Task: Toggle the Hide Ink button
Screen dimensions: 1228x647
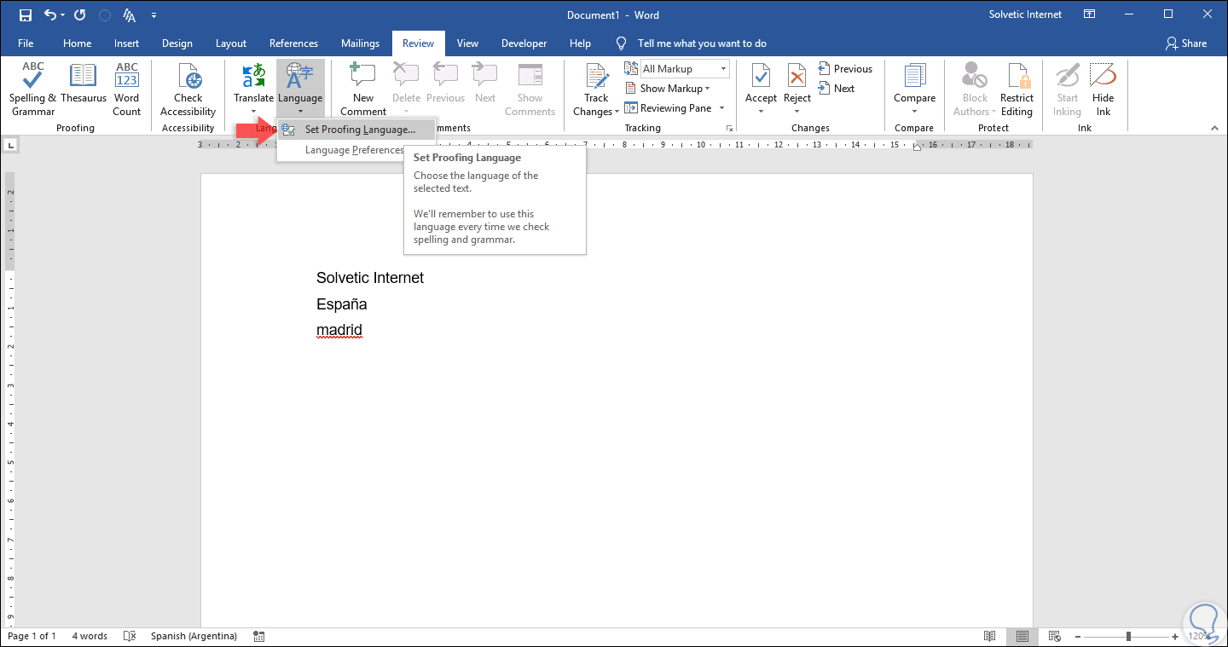Action: (1103, 90)
